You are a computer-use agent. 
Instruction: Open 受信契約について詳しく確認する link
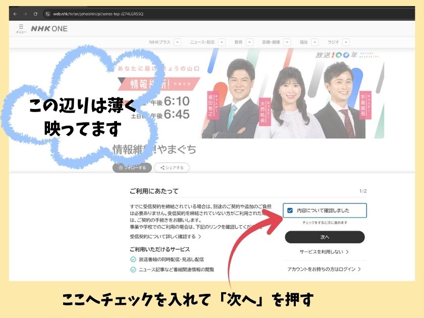(x=165, y=236)
